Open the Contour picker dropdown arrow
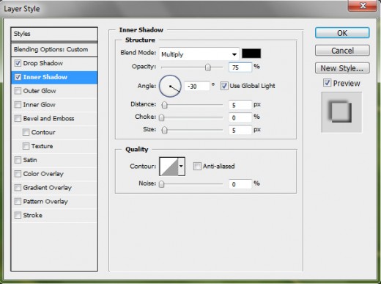The width and height of the screenshot is (381, 284). coord(181,167)
